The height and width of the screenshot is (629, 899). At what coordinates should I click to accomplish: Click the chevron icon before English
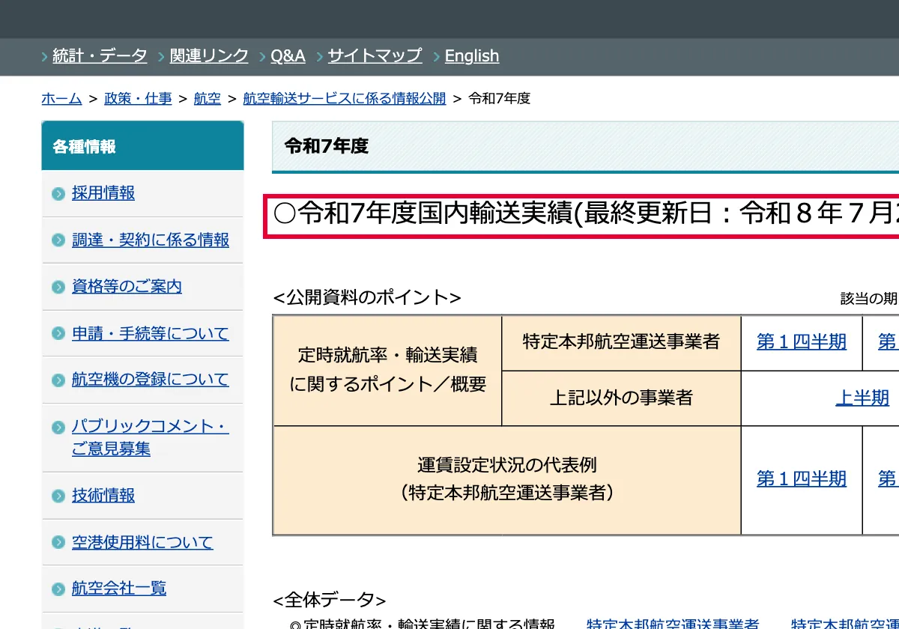point(437,56)
